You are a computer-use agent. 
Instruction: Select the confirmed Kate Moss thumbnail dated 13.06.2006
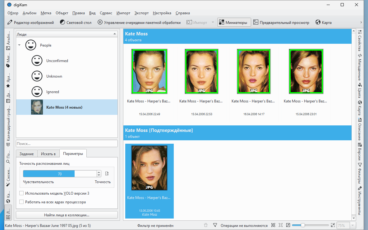click(149, 168)
